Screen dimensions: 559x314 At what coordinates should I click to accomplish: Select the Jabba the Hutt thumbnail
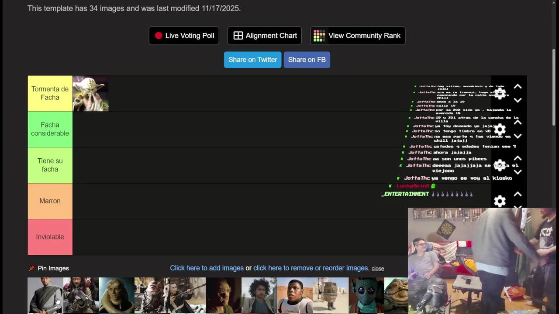(x=396, y=295)
